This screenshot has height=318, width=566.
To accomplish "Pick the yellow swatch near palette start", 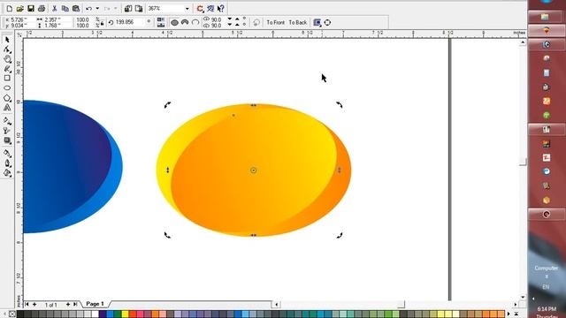I will (x=125, y=314).
